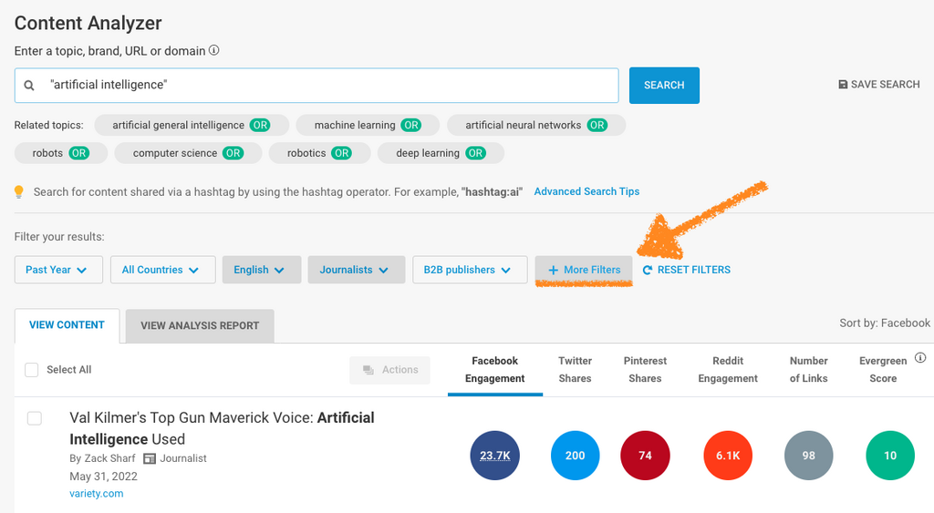Click into the topic search input field
The image size is (934, 513).
click(328, 85)
